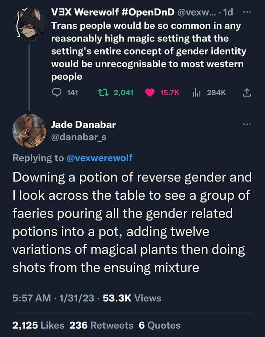This screenshot has width=265, height=337.
Task: Follow the @vexwerewolf mention link
Action: [99, 158]
